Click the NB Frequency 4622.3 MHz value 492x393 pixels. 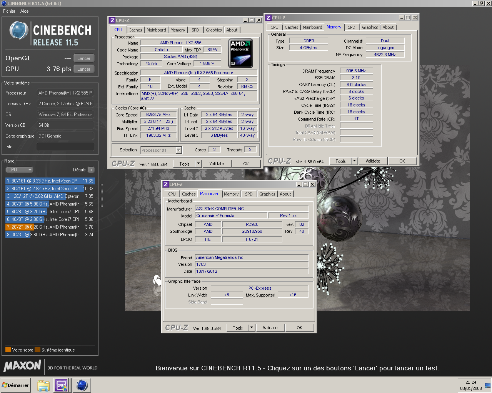[x=385, y=55]
